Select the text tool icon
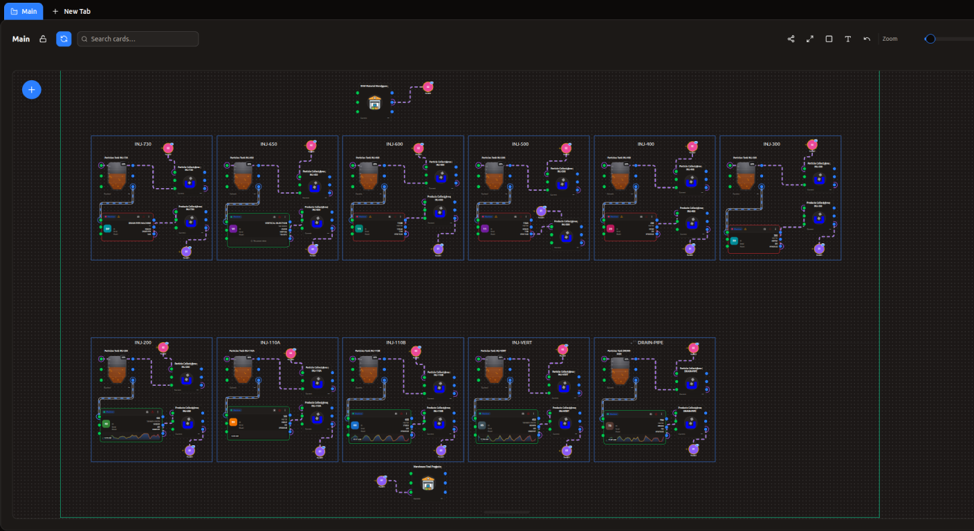 (x=848, y=39)
